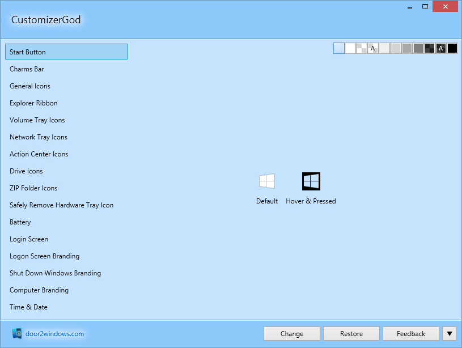This screenshot has width=462, height=348.
Task: Select Time & Date entry
Action: point(66,307)
